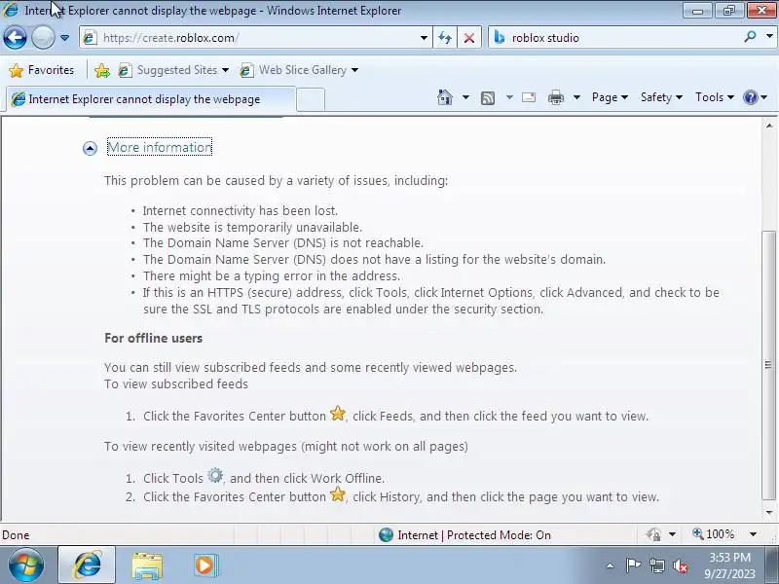Image resolution: width=779 pixels, height=584 pixels.
Task: Click the Tools gear icon in instructions
Action: [215, 476]
